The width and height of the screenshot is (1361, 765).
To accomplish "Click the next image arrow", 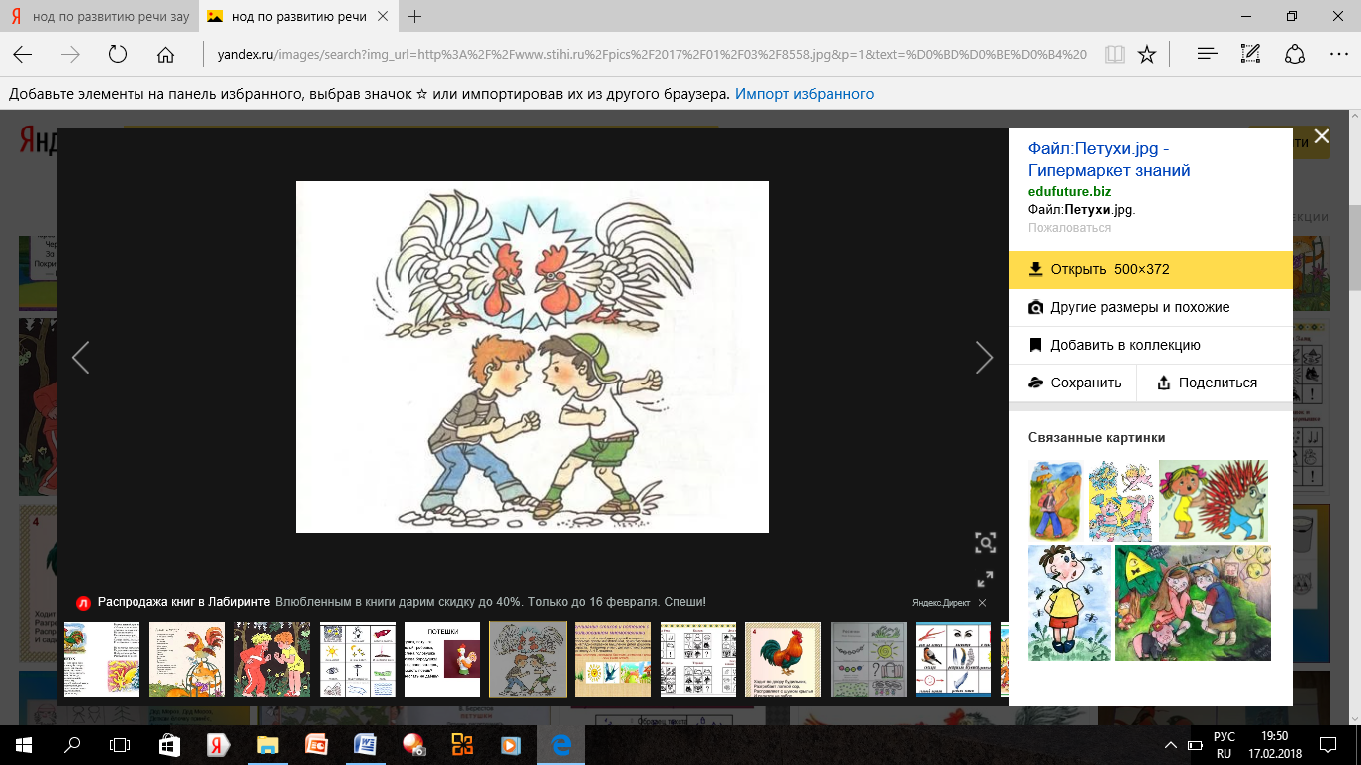I will (984, 357).
